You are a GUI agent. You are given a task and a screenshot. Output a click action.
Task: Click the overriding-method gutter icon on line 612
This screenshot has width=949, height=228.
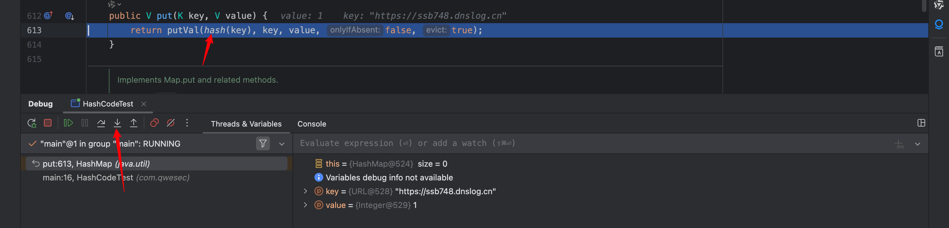48,16
